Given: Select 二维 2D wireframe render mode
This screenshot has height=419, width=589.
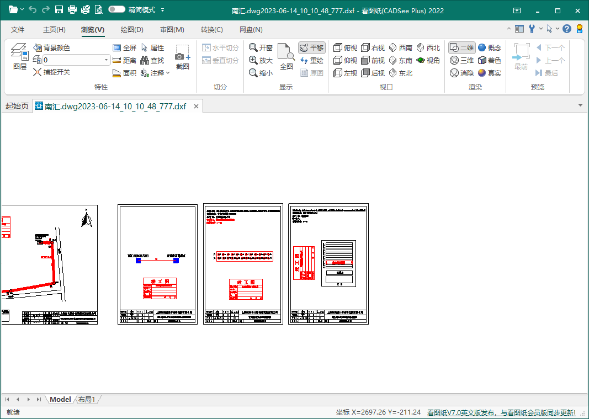Looking at the screenshot, I should pos(462,47).
